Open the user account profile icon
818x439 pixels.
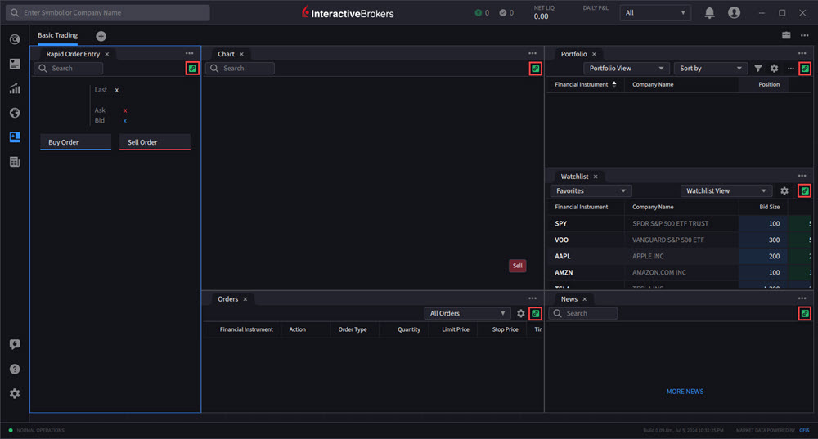(x=734, y=12)
